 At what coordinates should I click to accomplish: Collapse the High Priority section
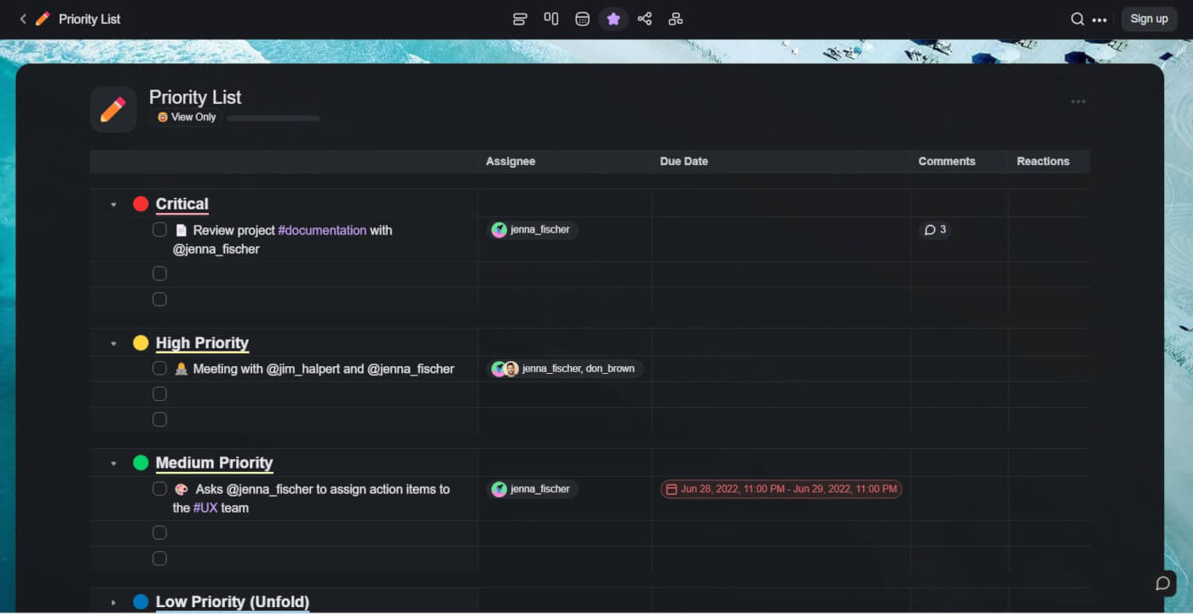coord(113,343)
